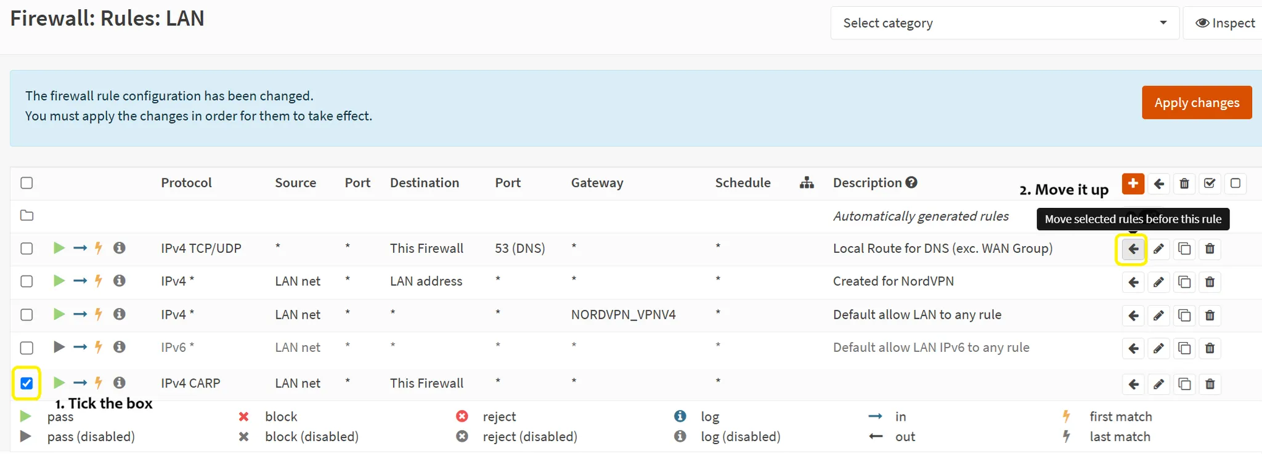1262x454 pixels.
Task: Click the Local Route for DNS description
Action: click(x=943, y=249)
